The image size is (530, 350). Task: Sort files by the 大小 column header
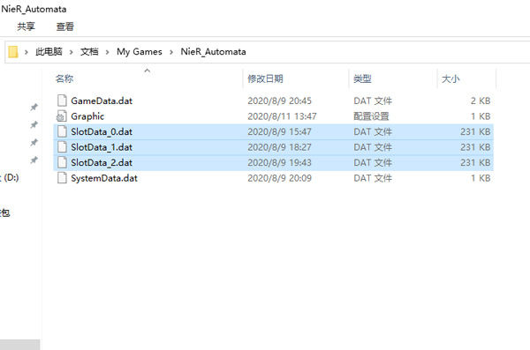[450, 79]
